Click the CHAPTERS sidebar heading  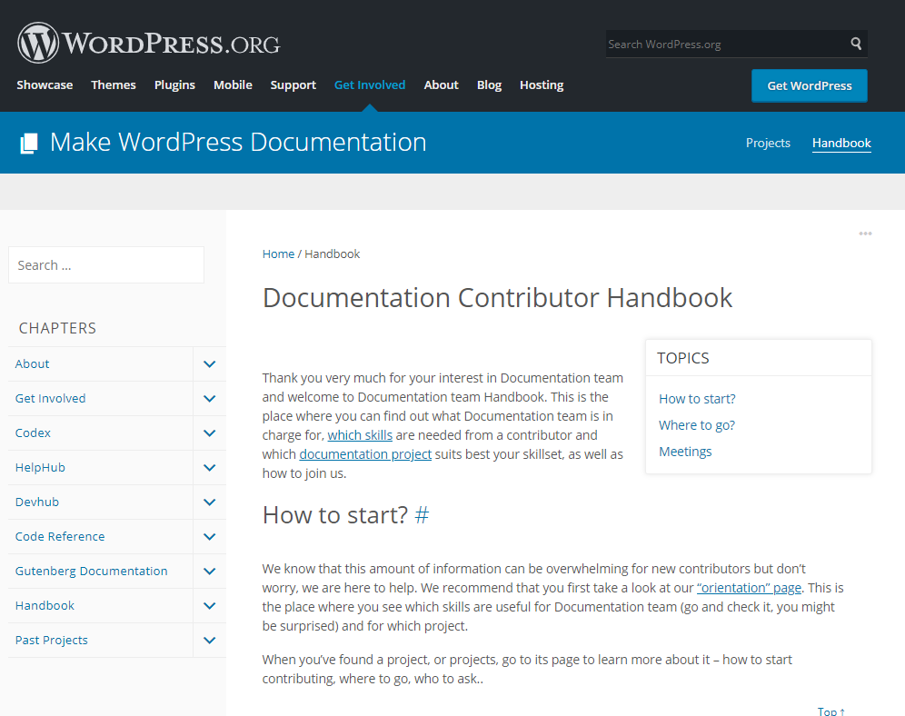[58, 328]
